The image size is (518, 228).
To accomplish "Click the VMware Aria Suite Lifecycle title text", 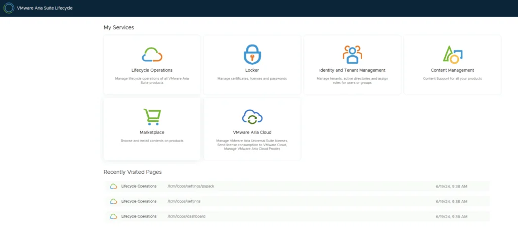I will pos(45,8).
